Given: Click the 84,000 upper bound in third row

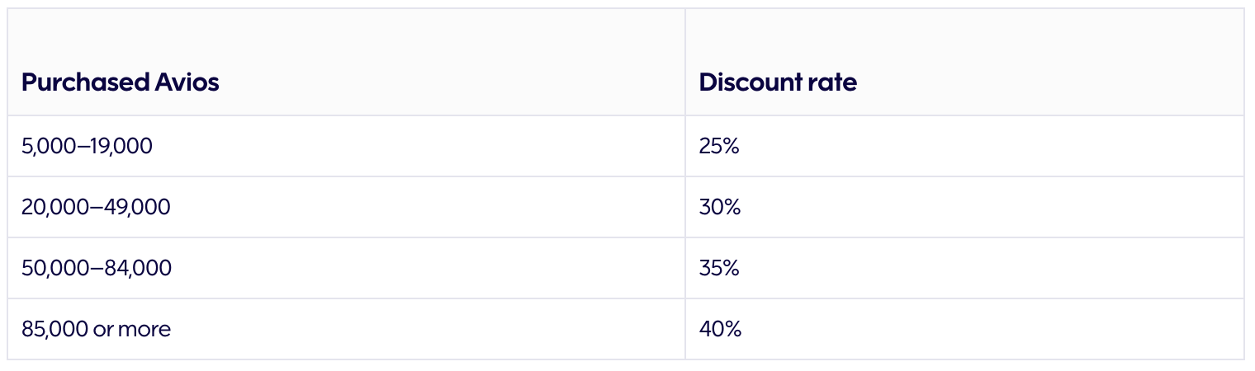Looking at the screenshot, I should (138, 269).
